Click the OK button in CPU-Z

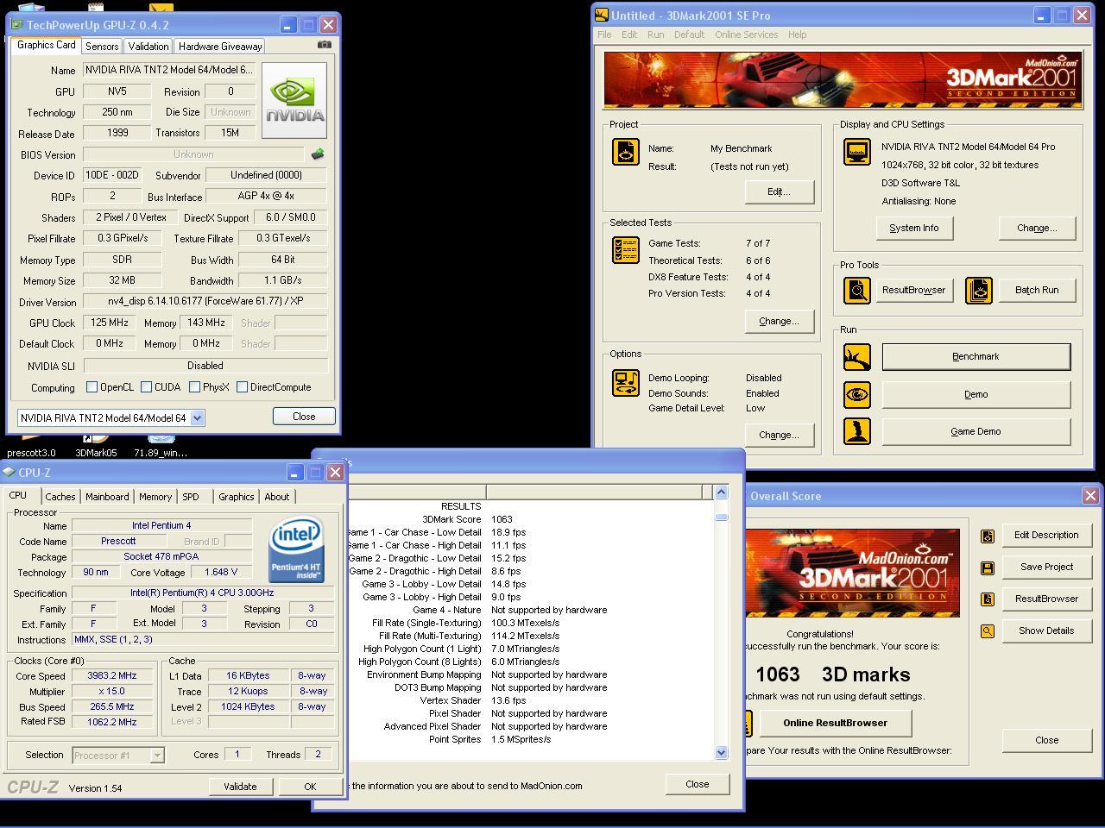(310, 787)
